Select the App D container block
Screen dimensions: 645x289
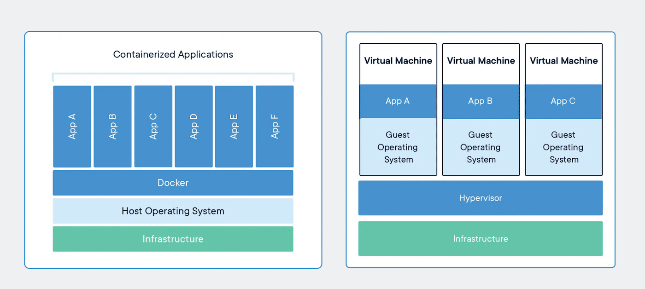pos(193,126)
